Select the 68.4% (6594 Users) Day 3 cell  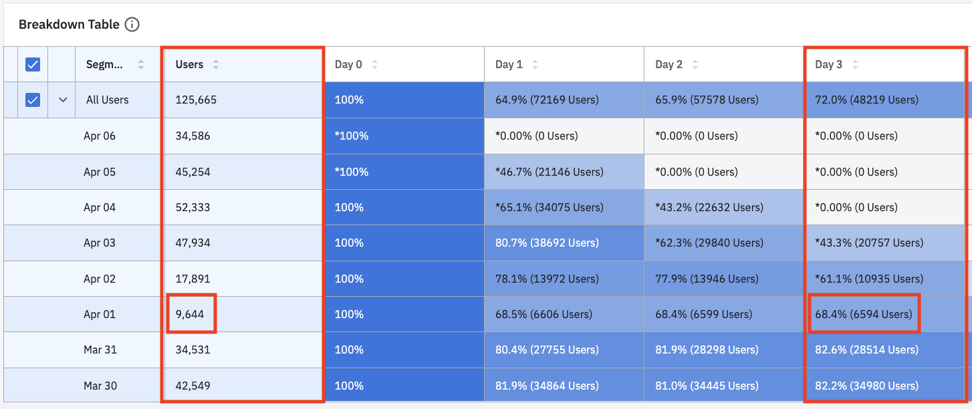(864, 314)
